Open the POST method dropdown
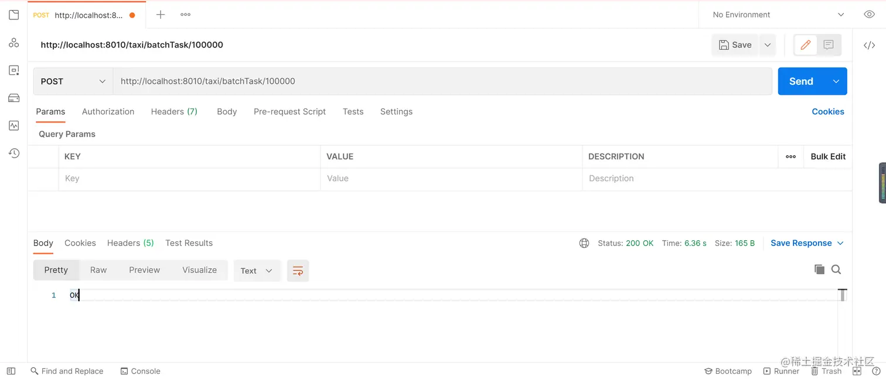The height and width of the screenshot is (379, 886). tap(73, 81)
